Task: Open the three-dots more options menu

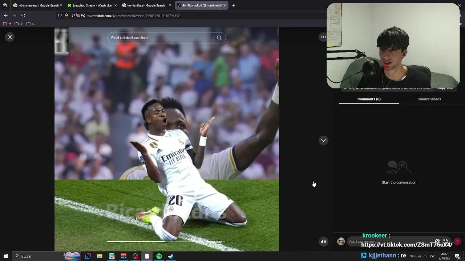Action: (x=323, y=37)
